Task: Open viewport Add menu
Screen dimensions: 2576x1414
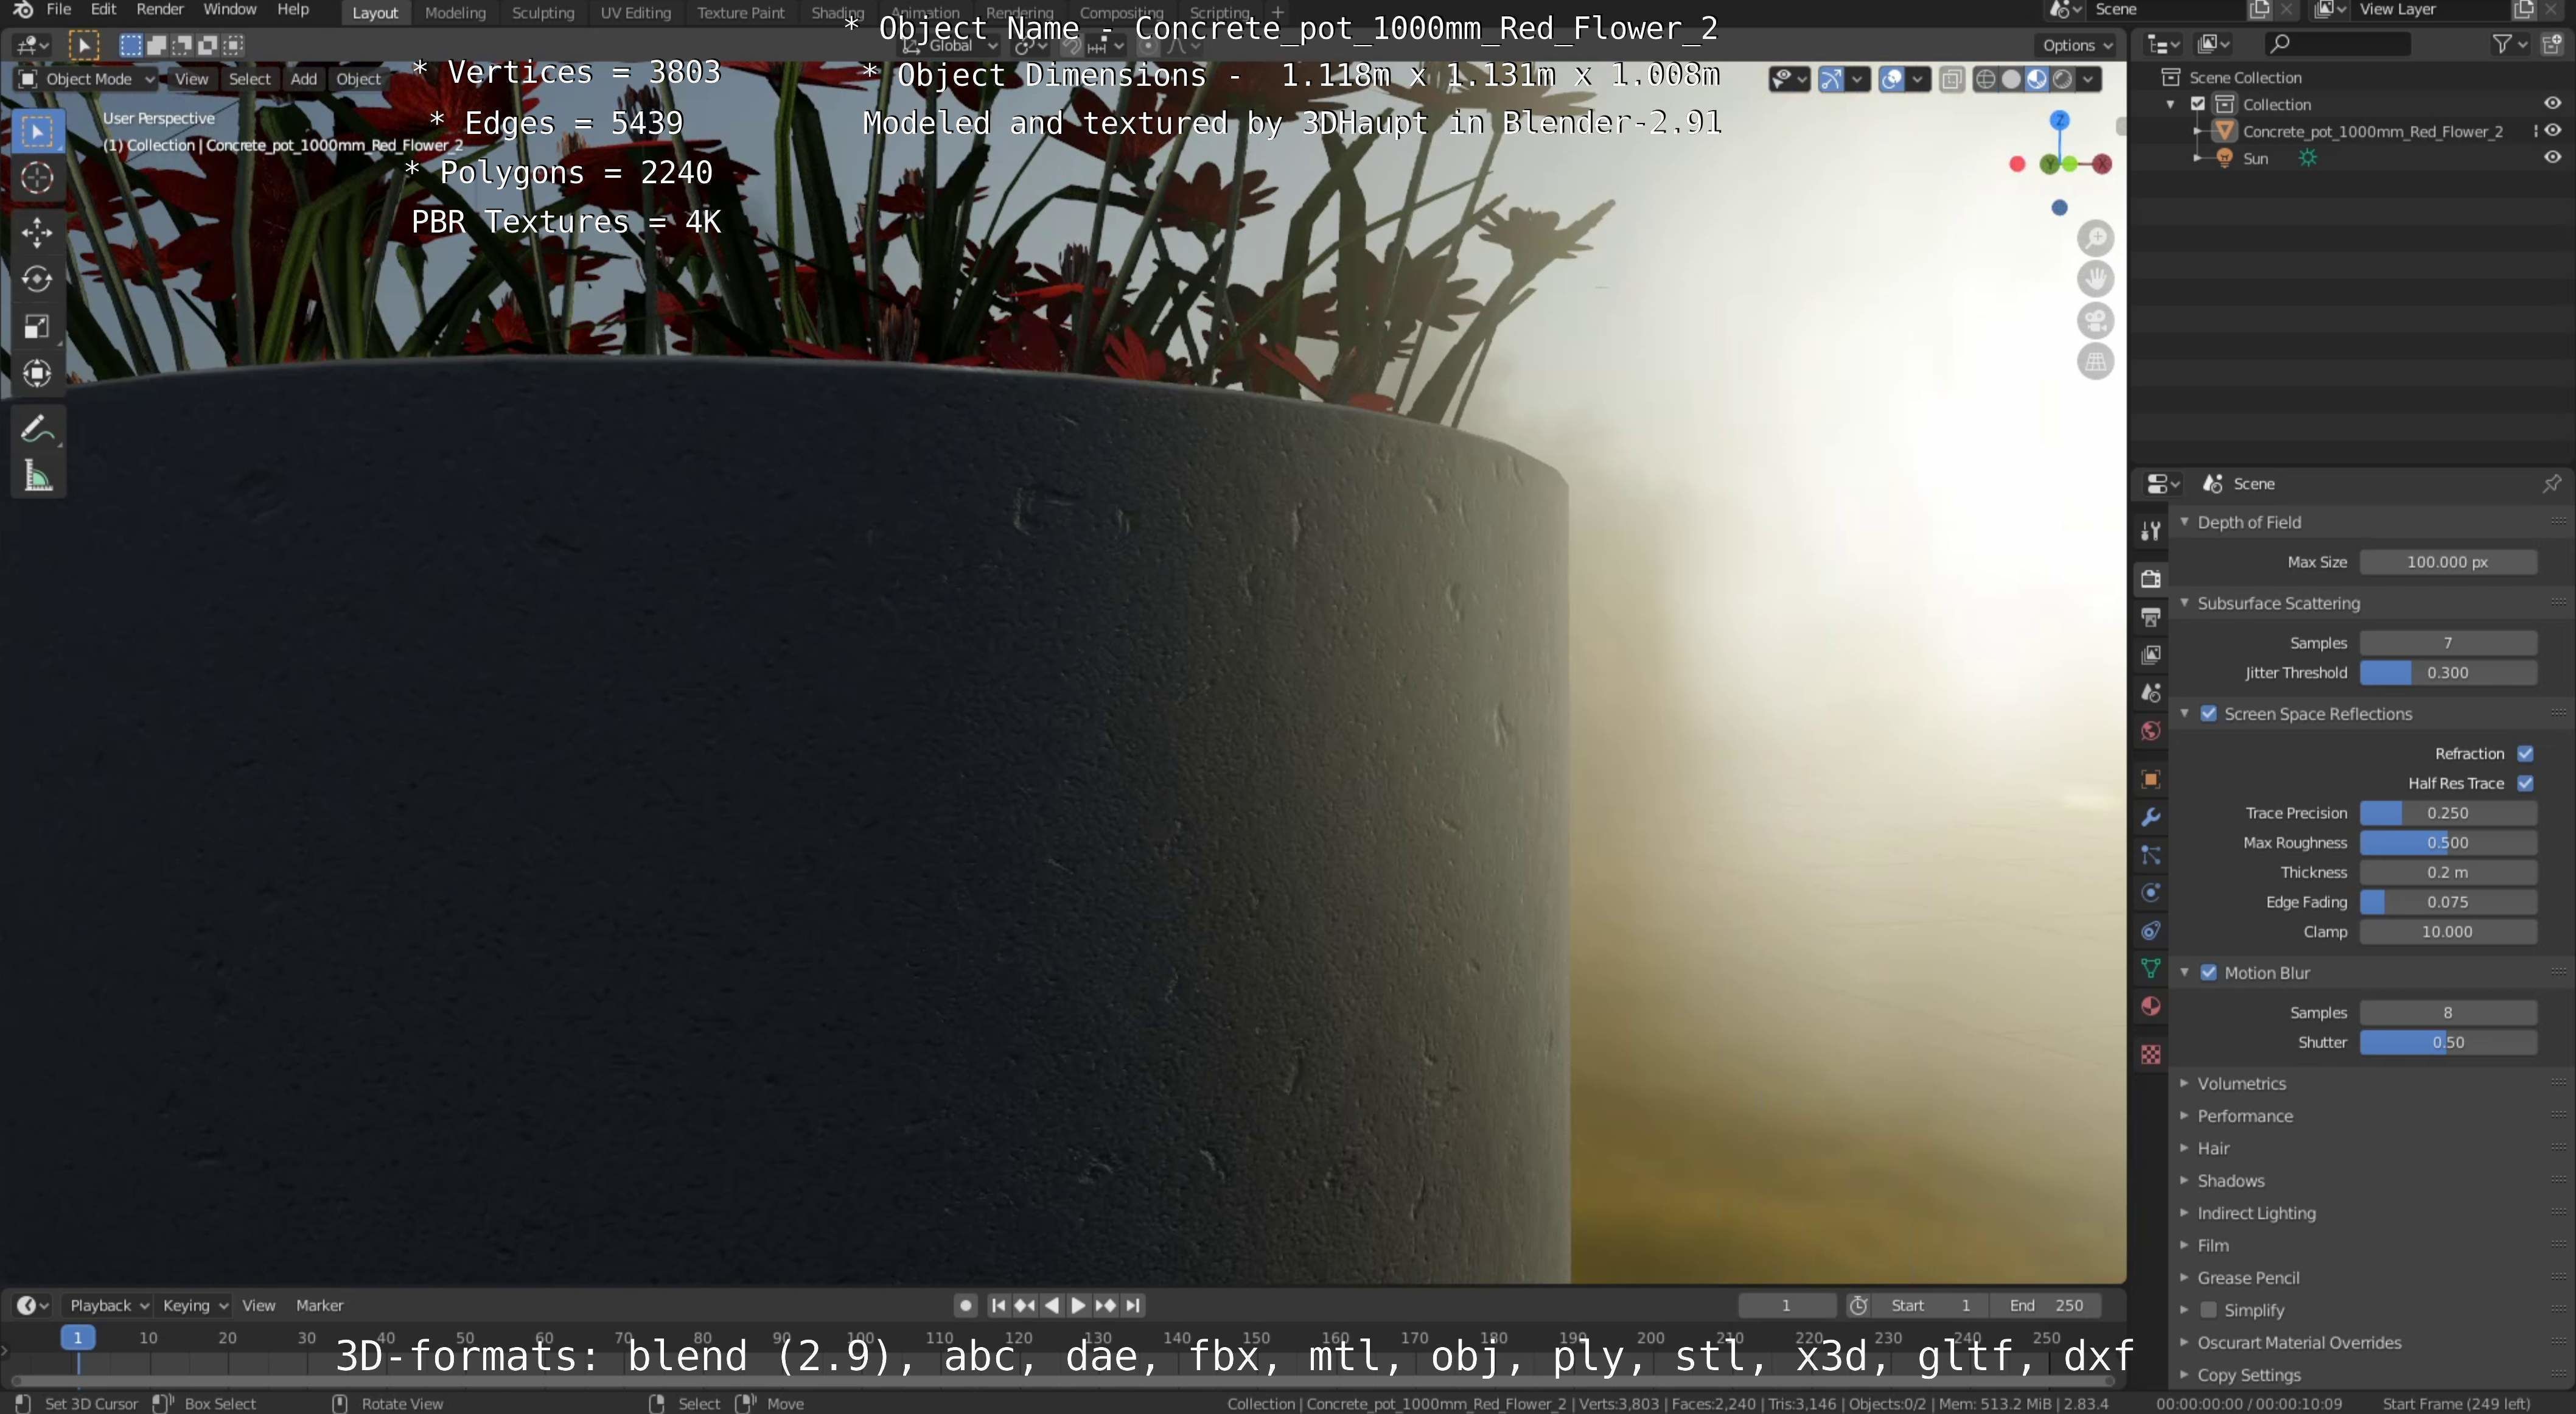Action: [x=304, y=79]
